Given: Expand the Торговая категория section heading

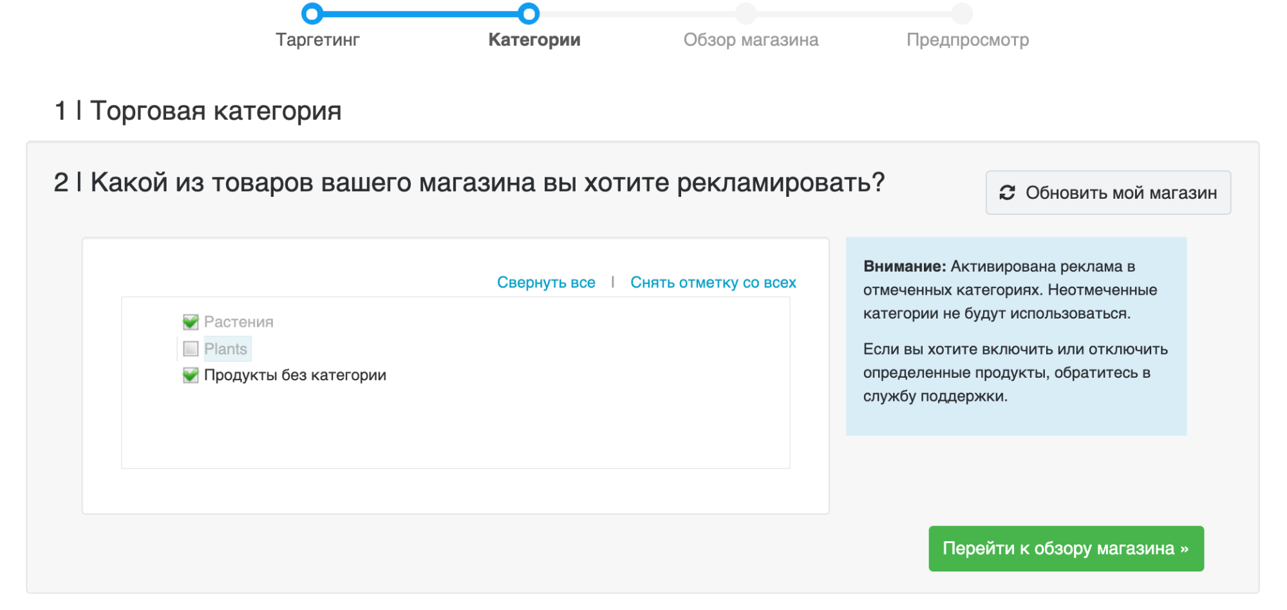Looking at the screenshot, I should click(x=198, y=111).
